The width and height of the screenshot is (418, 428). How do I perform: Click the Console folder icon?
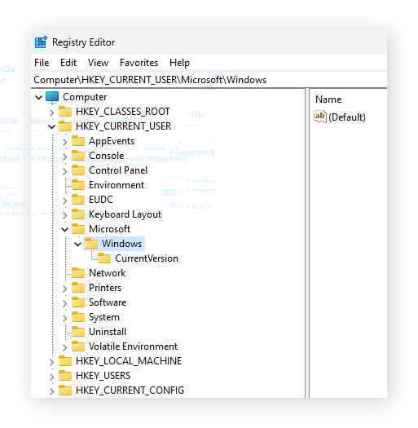coord(78,156)
